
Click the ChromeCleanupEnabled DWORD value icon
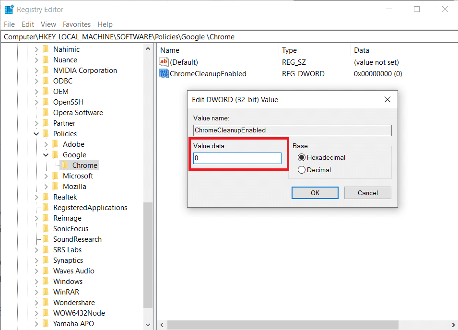coord(164,74)
